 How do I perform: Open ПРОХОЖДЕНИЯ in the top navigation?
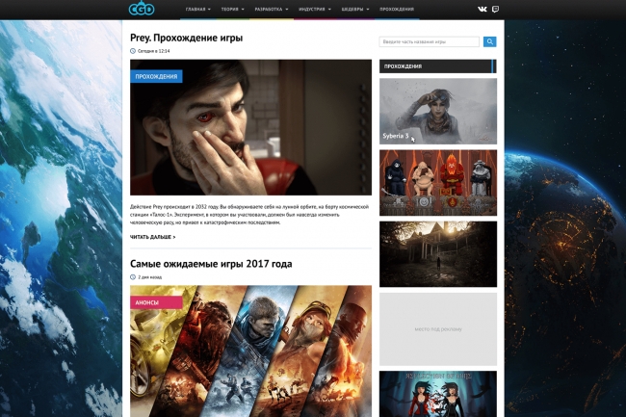coord(397,10)
